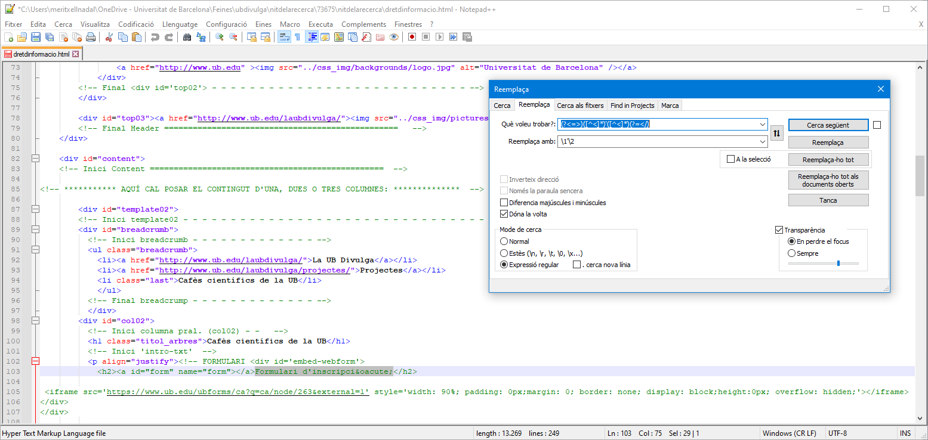The height and width of the screenshot is (440, 928).
Task: Open the Macro menu
Action: (x=290, y=24)
